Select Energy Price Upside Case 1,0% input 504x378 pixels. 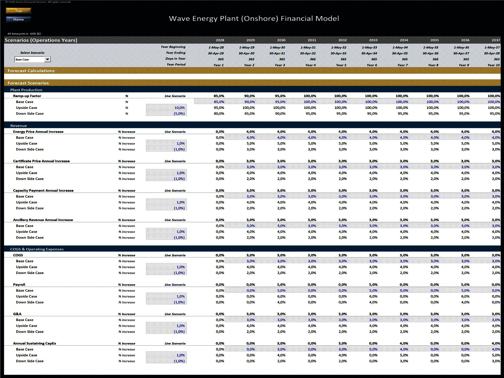pos(166,143)
